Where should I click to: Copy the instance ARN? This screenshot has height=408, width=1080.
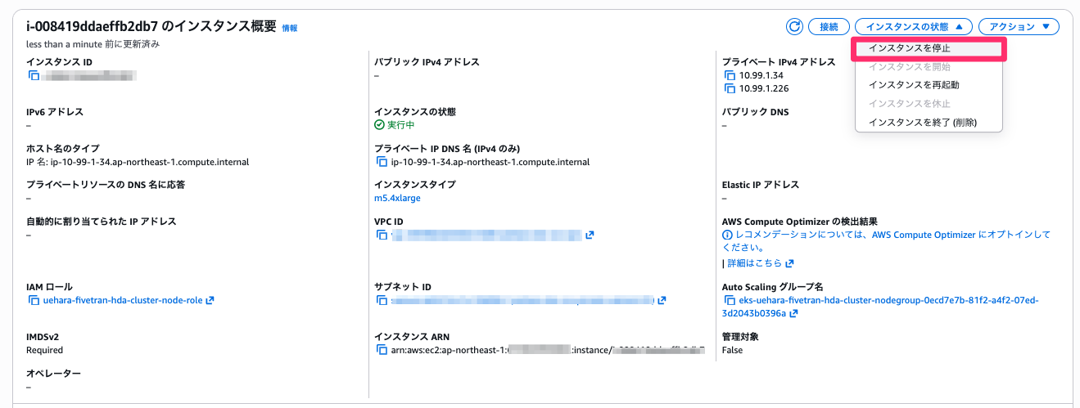[382, 350]
